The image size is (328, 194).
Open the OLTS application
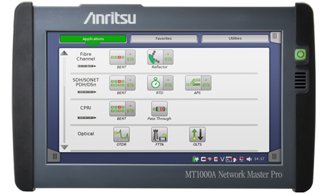coord(197,135)
